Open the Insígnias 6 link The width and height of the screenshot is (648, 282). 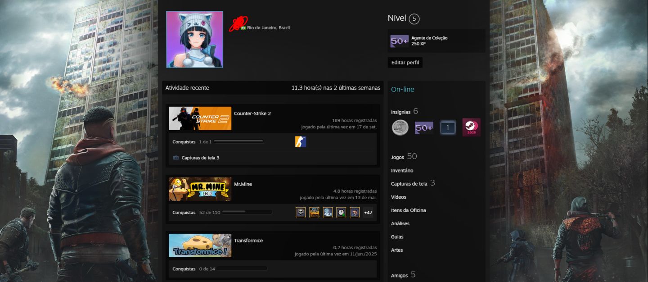(x=405, y=111)
